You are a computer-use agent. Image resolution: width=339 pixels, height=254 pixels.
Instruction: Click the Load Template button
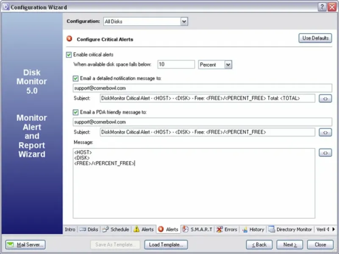point(166,245)
